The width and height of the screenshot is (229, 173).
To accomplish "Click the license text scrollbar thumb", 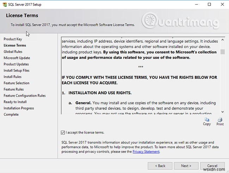I will coord(223,52).
